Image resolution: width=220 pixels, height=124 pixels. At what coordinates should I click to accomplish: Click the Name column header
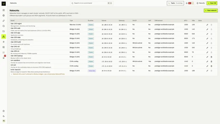tap(13, 21)
